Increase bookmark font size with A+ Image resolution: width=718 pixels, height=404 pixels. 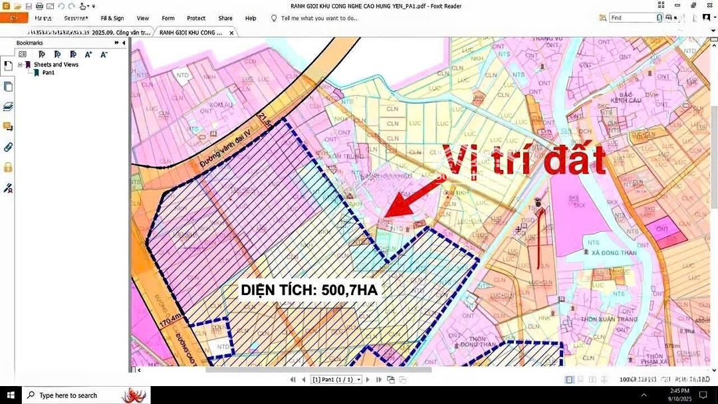click(88, 54)
